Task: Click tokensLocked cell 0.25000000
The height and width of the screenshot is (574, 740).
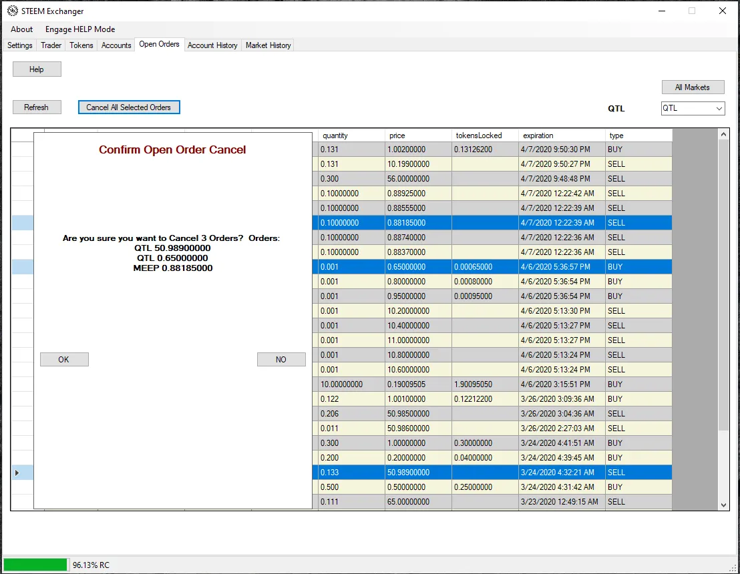Action: (x=485, y=487)
